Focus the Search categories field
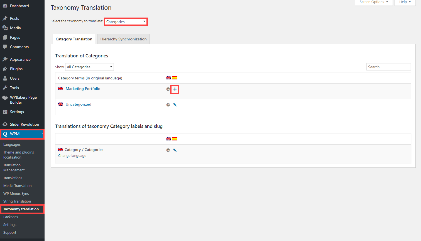Viewport: 421px width, 241px height. [389, 67]
